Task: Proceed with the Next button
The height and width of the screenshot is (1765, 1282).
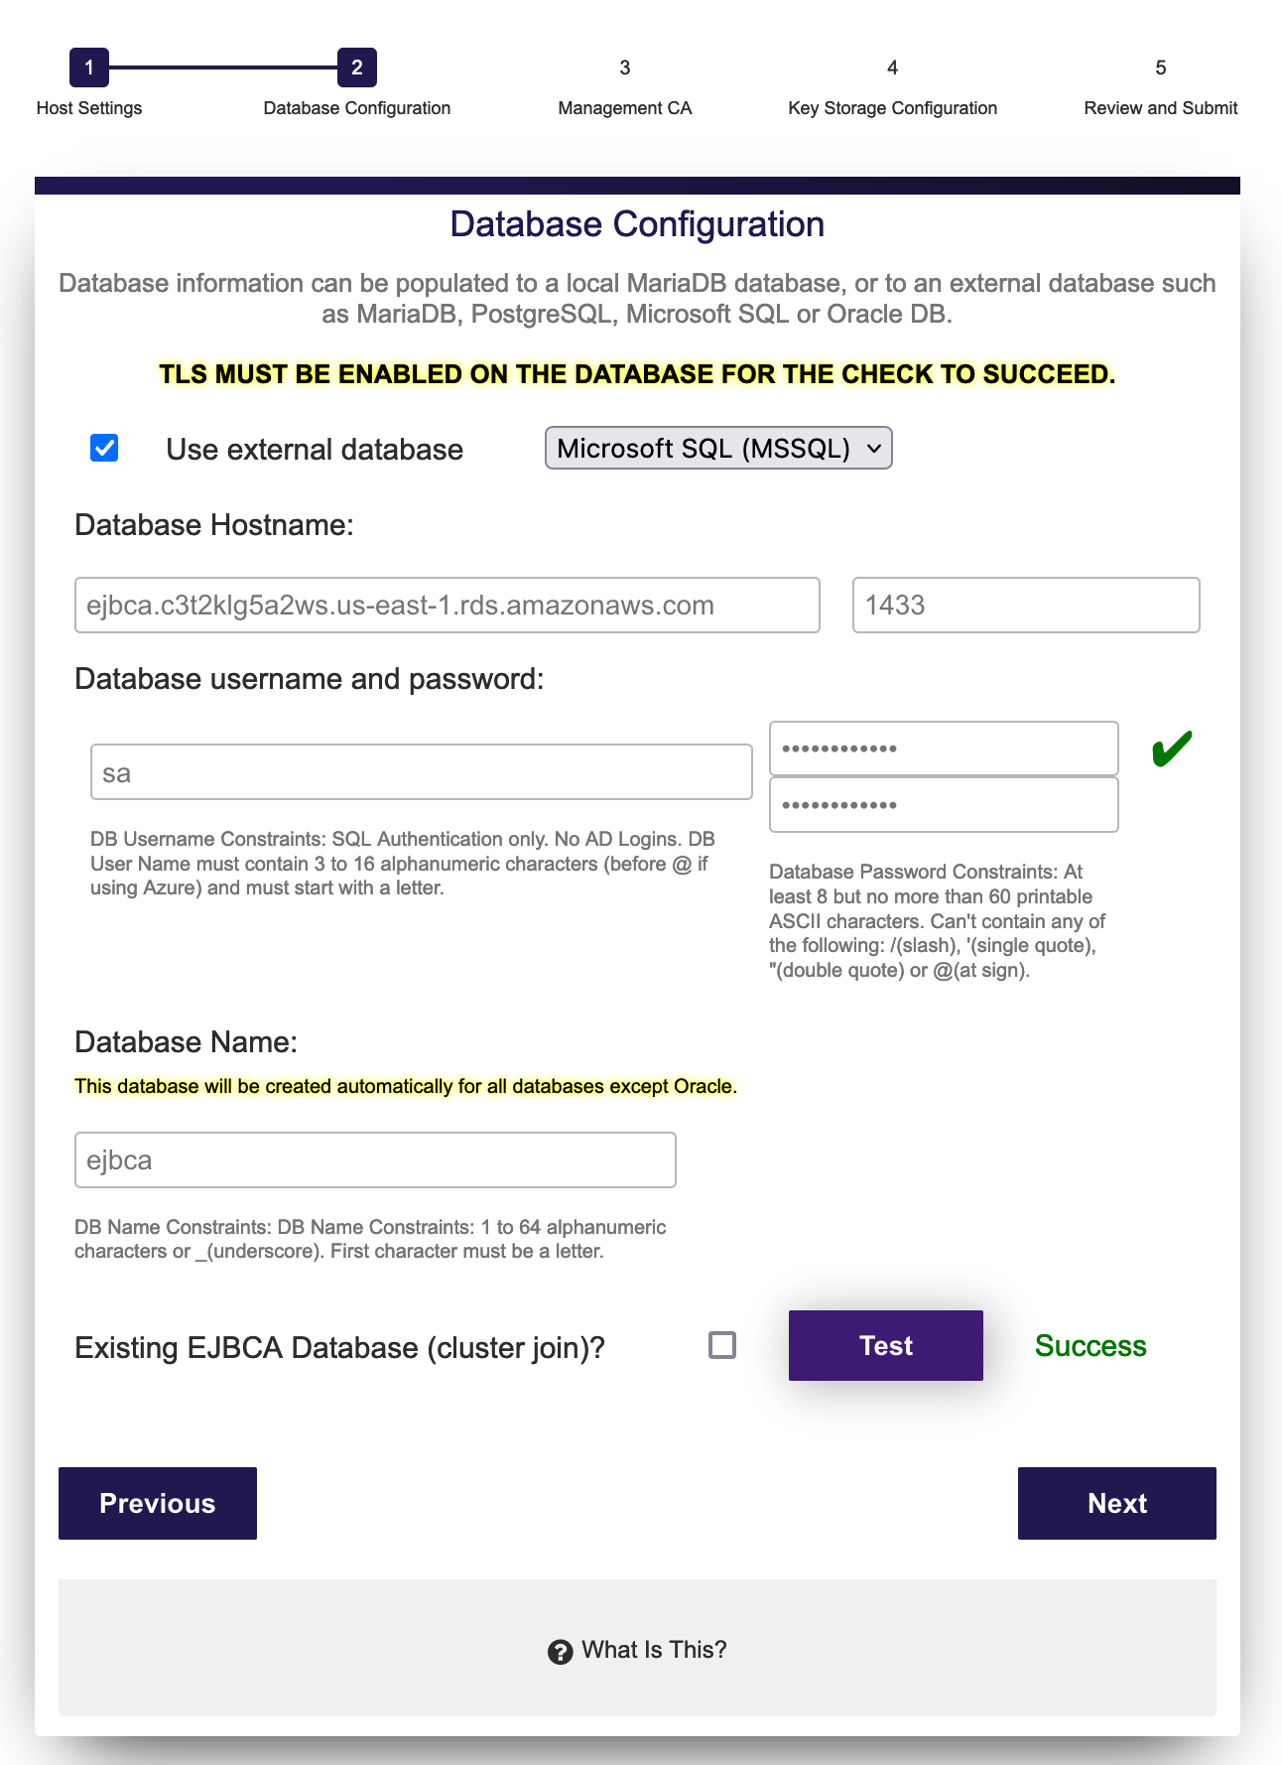Action: (x=1116, y=1503)
